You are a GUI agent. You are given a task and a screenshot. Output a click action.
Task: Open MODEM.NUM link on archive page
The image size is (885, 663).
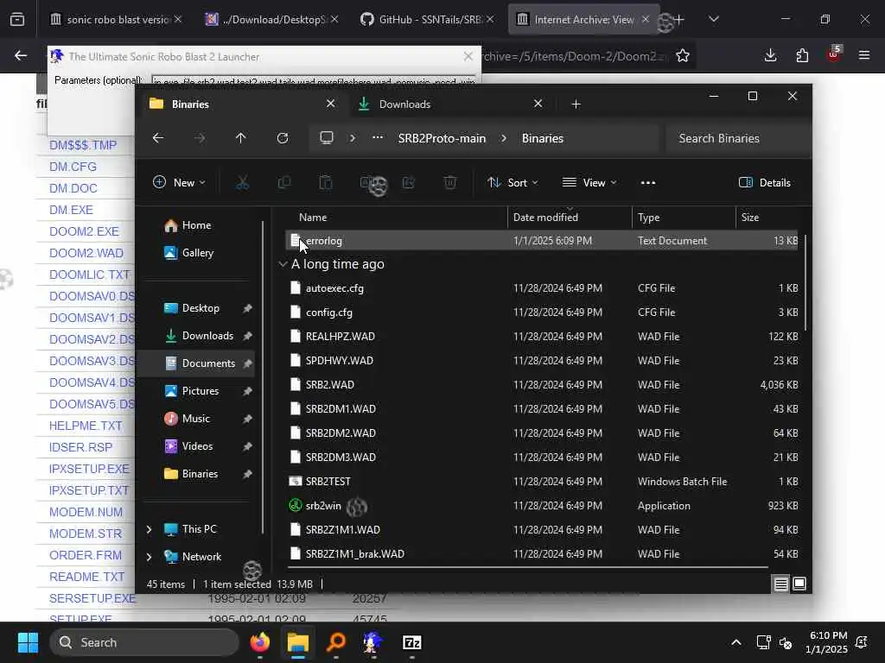(x=86, y=512)
